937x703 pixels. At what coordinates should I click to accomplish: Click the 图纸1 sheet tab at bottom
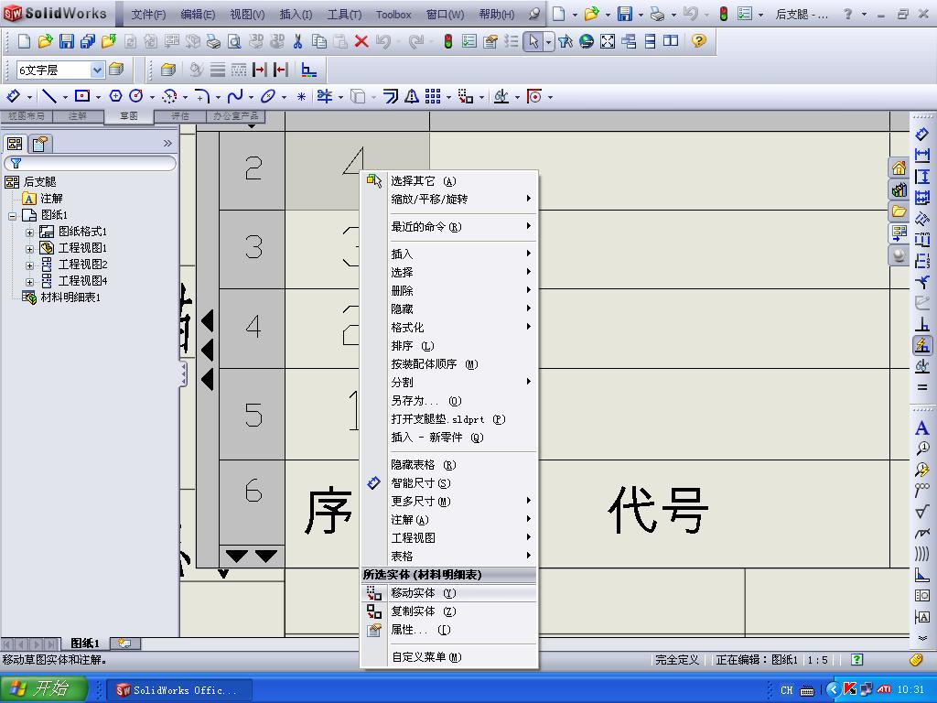85,644
